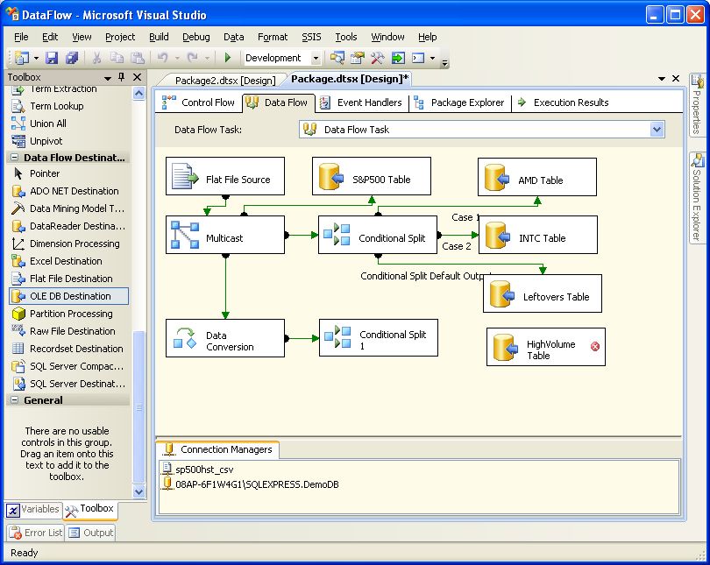Select the SQLEXPRESS.DemoDB connection manager
Viewport: 710px width, 565px height.
(x=251, y=484)
